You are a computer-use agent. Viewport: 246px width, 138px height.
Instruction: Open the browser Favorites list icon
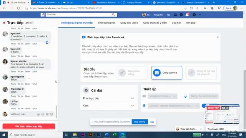205,8
